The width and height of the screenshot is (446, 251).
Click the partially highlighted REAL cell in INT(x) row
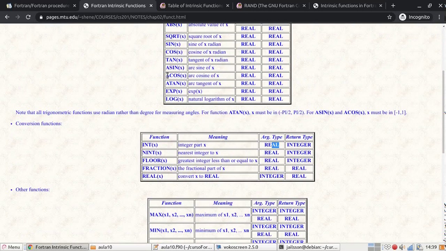(x=271, y=145)
